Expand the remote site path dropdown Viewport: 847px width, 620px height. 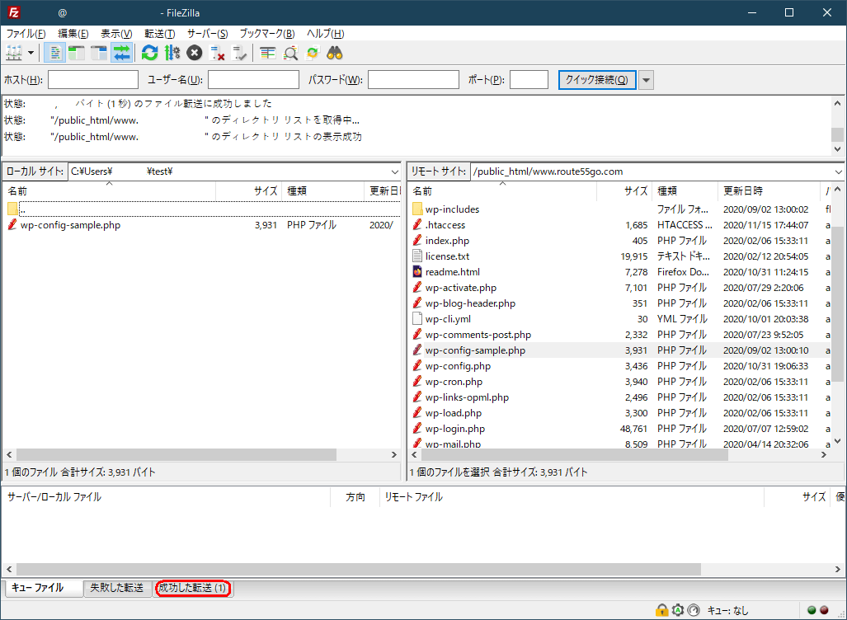(838, 171)
